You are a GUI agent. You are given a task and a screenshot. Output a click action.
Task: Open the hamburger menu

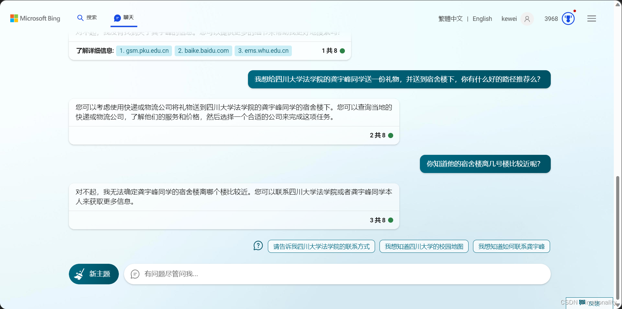coord(592,19)
